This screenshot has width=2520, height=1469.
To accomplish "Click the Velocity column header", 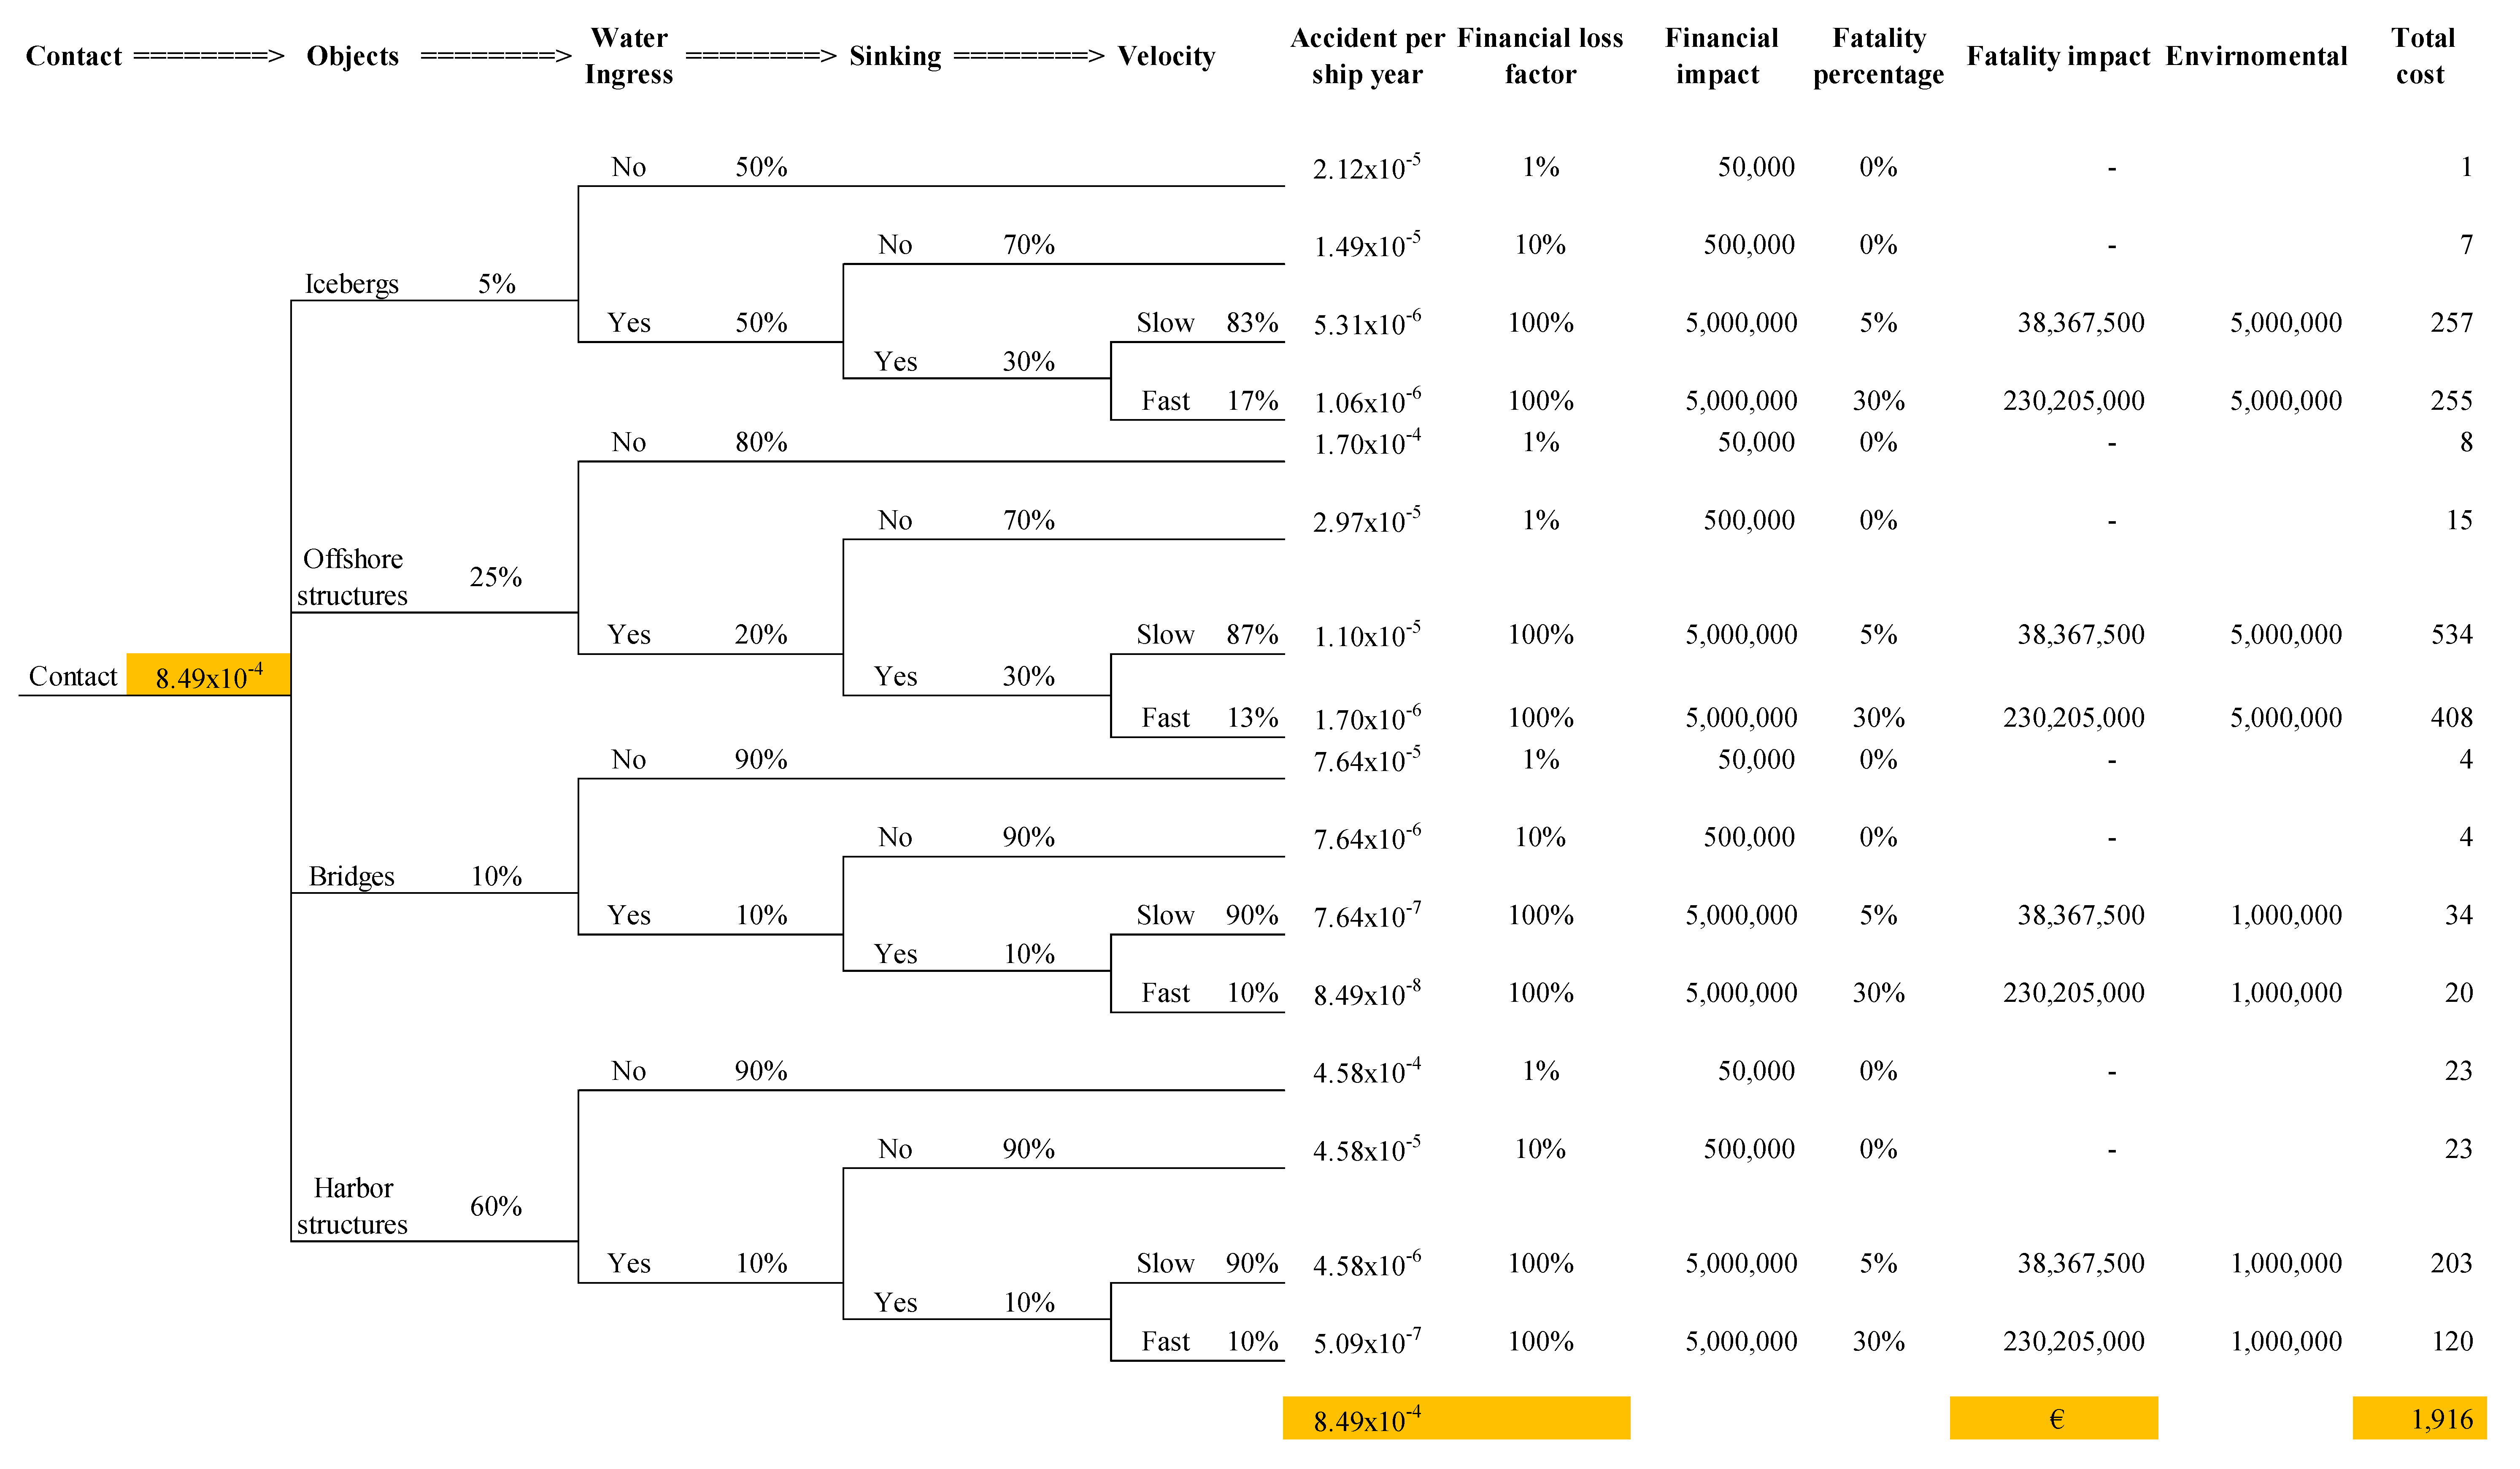I will tap(1166, 56).
